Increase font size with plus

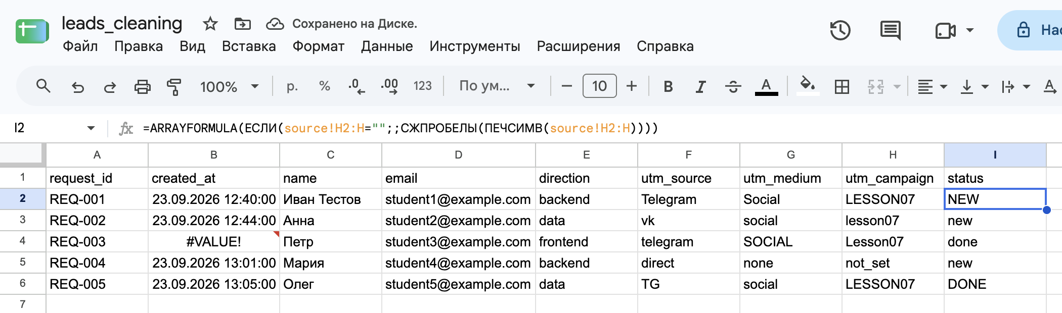632,86
